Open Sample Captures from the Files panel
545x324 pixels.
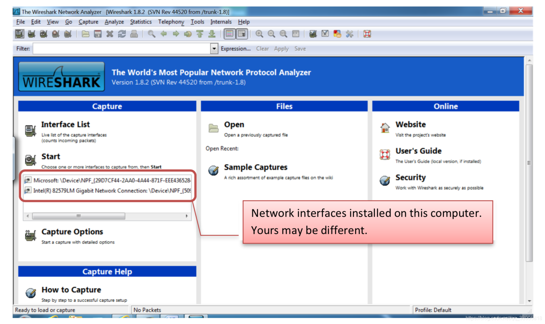256,167
